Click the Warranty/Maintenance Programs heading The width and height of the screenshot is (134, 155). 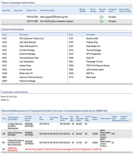click(55, 111)
